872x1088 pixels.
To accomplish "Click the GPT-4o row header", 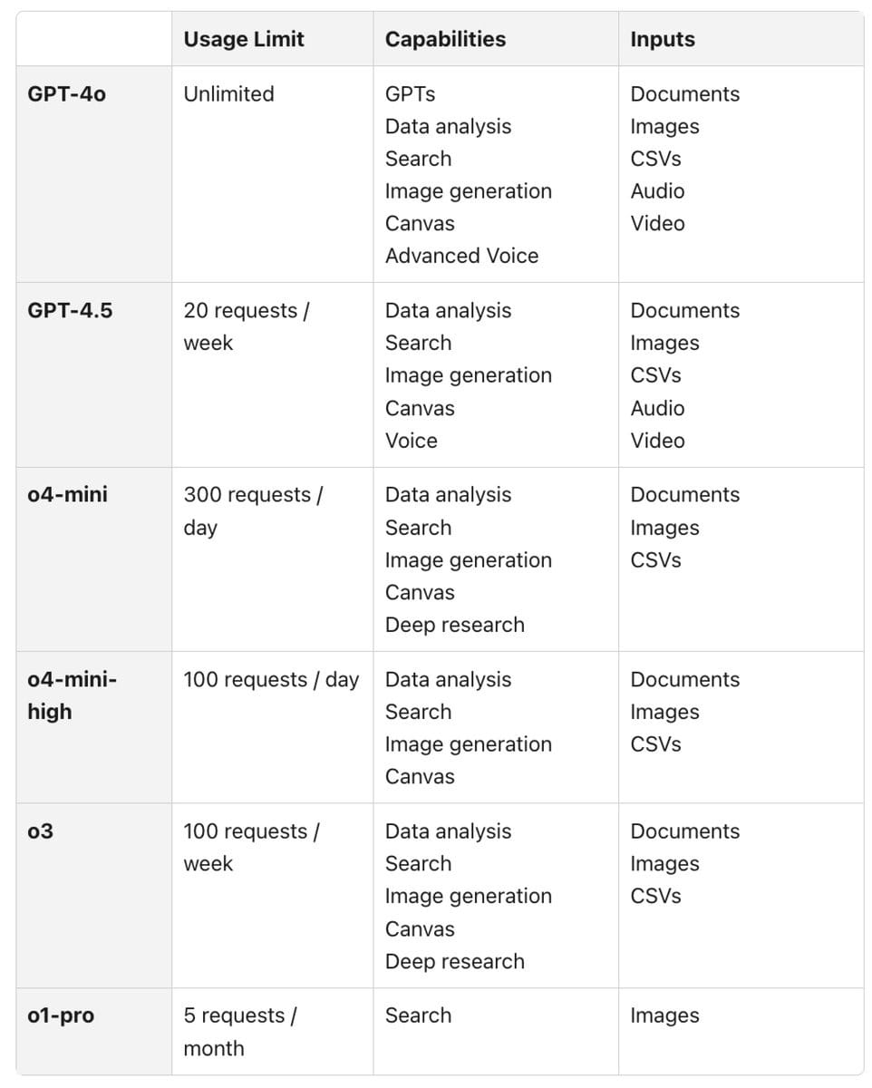I will click(x=67, y=94).
